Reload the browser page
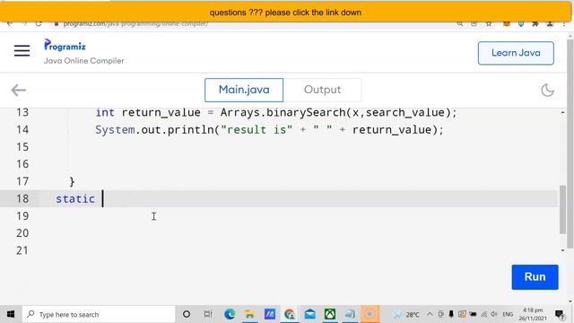The width and height of the screenshot is (574, 323). (39, 24)
